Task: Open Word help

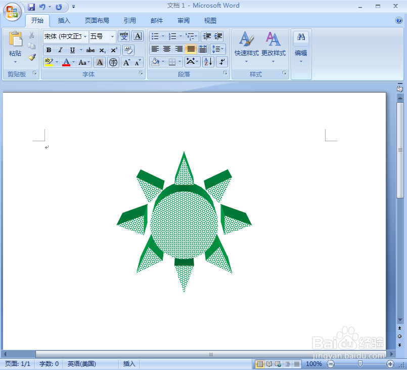Action: [399, 20]
